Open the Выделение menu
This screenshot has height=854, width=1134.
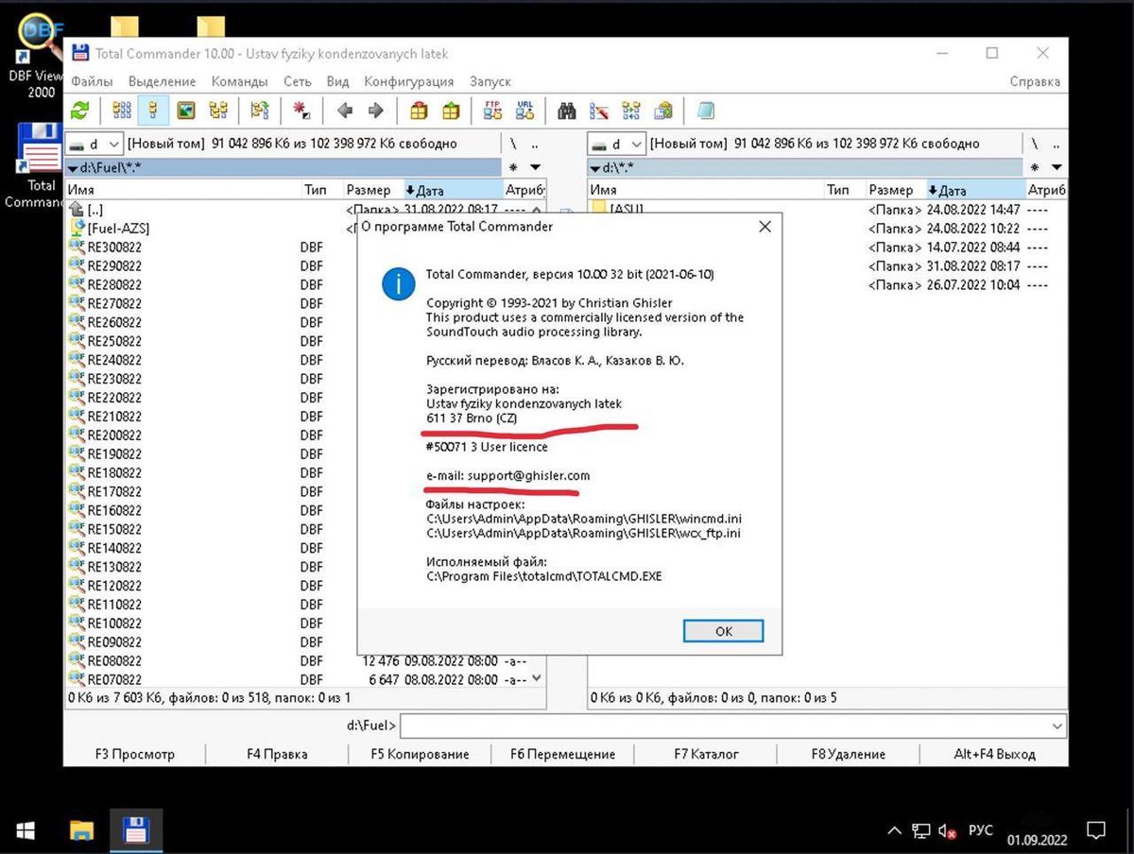pos(162,81)
